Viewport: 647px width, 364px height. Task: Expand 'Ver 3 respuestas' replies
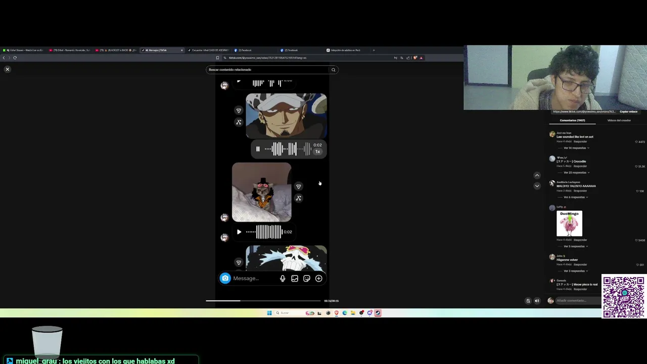pyautogui.click(x=575, y=271)
